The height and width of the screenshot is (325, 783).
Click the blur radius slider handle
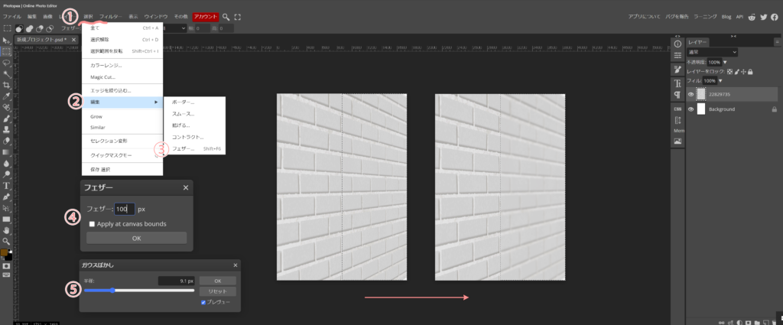[x=112, y=291]
